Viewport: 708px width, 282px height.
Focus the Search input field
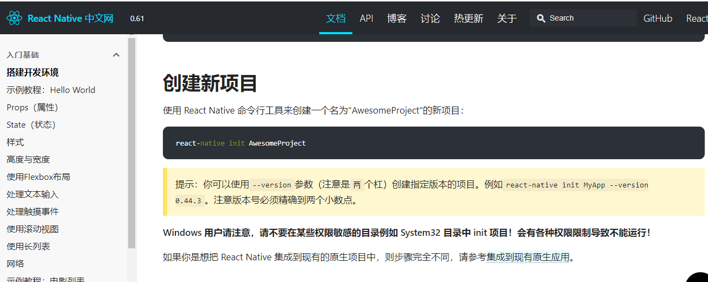[x=583, y=18]
